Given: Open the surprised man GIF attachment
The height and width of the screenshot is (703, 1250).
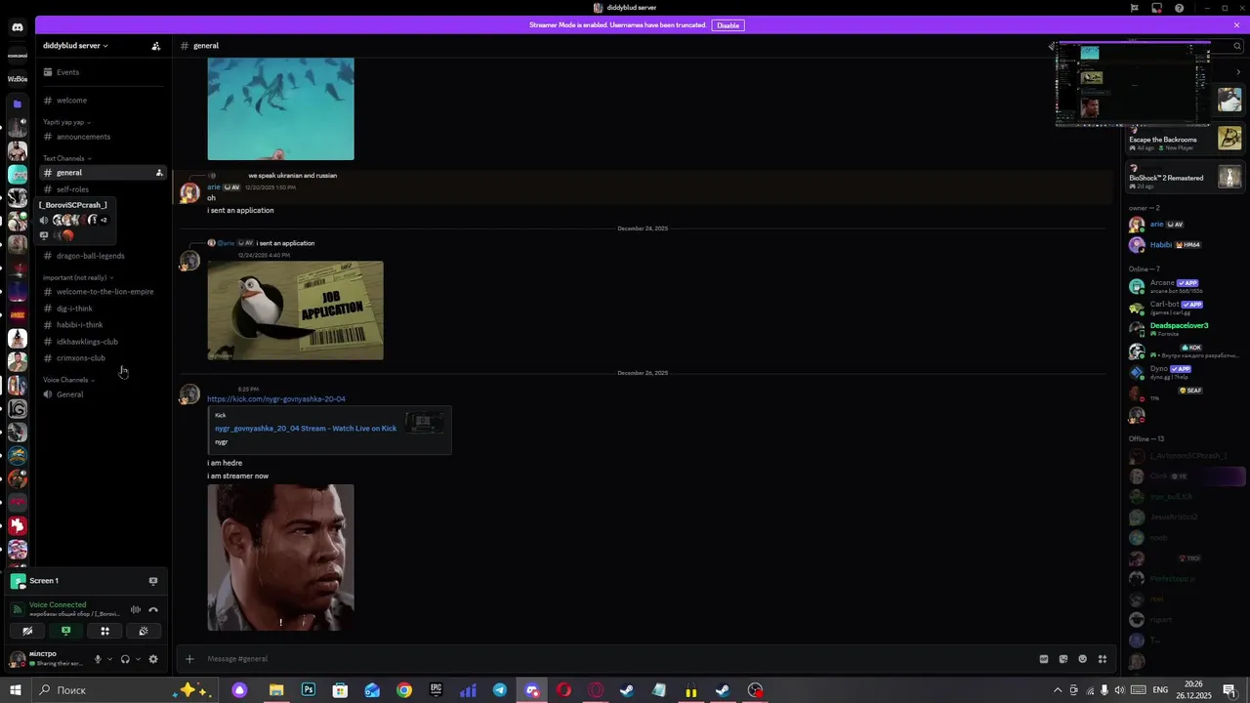Looking at the screenshot, I should pos(280,558).
